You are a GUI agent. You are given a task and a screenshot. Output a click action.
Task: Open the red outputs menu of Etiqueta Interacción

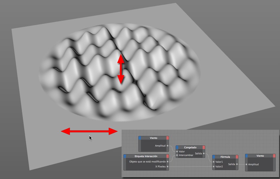click(167, 156)
